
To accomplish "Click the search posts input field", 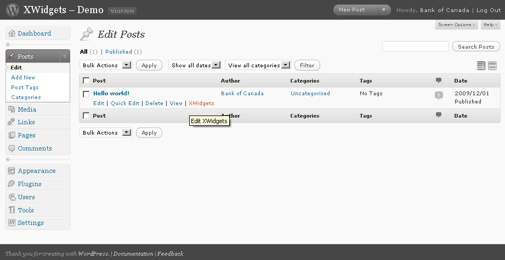I will [416, 47].
